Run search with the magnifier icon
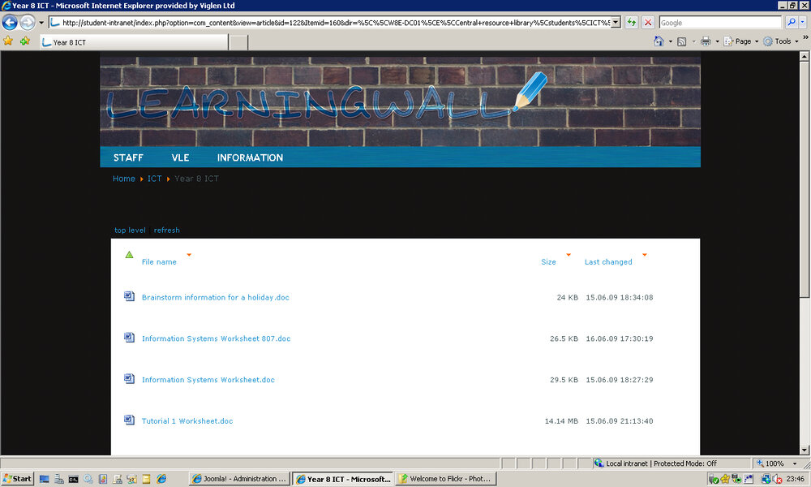Image resolution: width=811 pixels, height=487 pixels. point(792,23)
